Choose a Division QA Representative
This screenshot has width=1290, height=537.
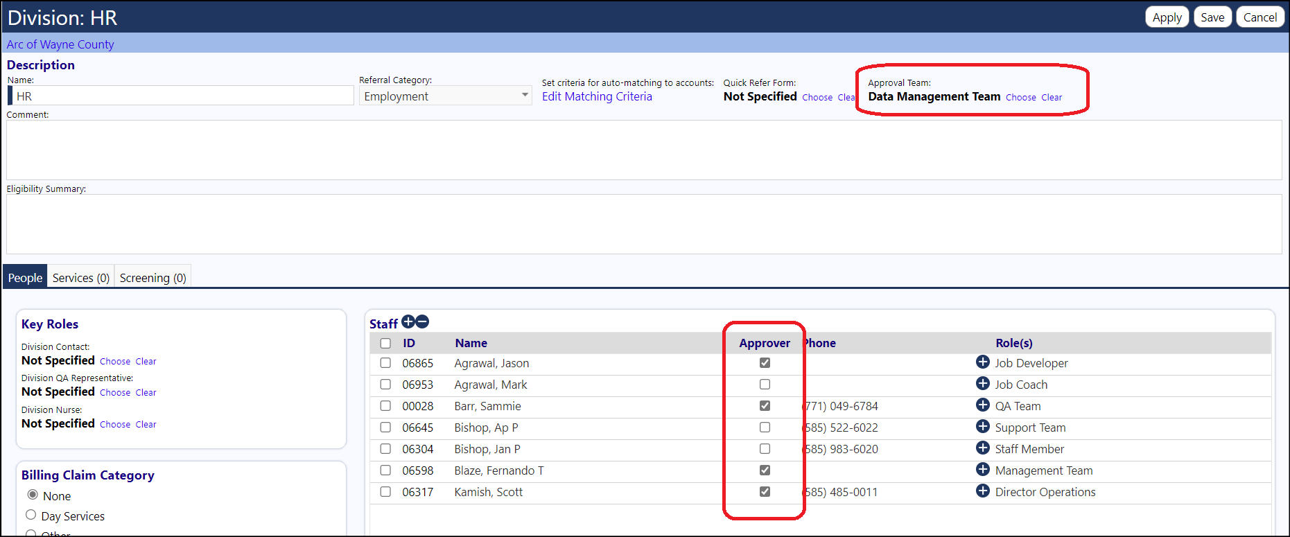(115, 393)
